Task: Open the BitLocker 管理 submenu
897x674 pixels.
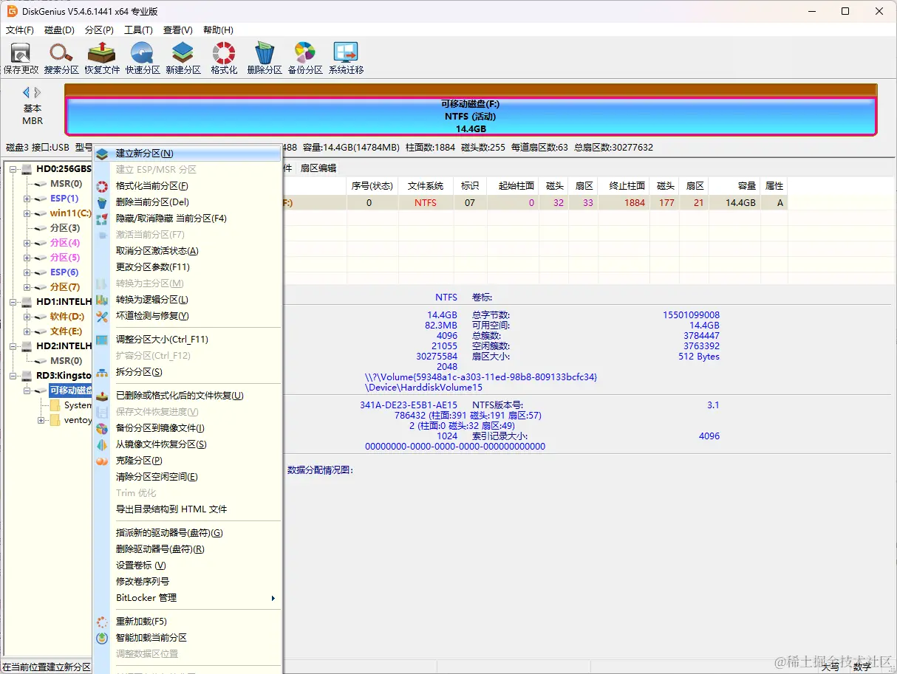Action: click(x=187, y=598)
